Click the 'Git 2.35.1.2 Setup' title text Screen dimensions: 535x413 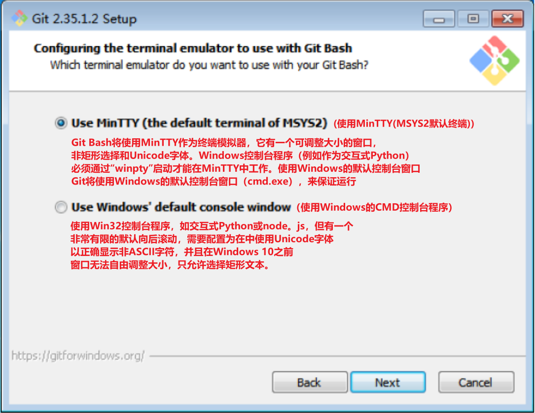tap(84, 19)
